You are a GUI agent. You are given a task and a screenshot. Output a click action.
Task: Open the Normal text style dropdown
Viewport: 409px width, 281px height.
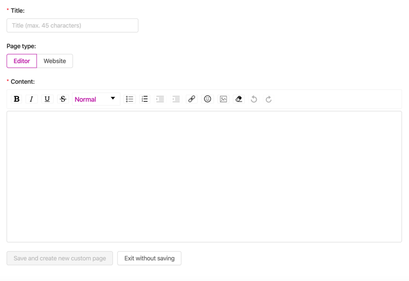point(96,99)
